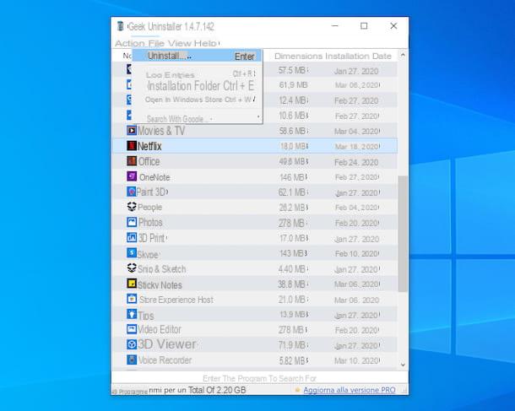The height and width of the screenshot is (411, 515).
Task: Open the File menu
Action: point(156,43)
